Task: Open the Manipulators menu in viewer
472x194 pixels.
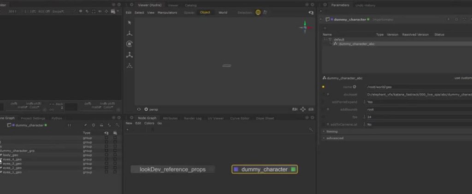Action: click(167, 12)
